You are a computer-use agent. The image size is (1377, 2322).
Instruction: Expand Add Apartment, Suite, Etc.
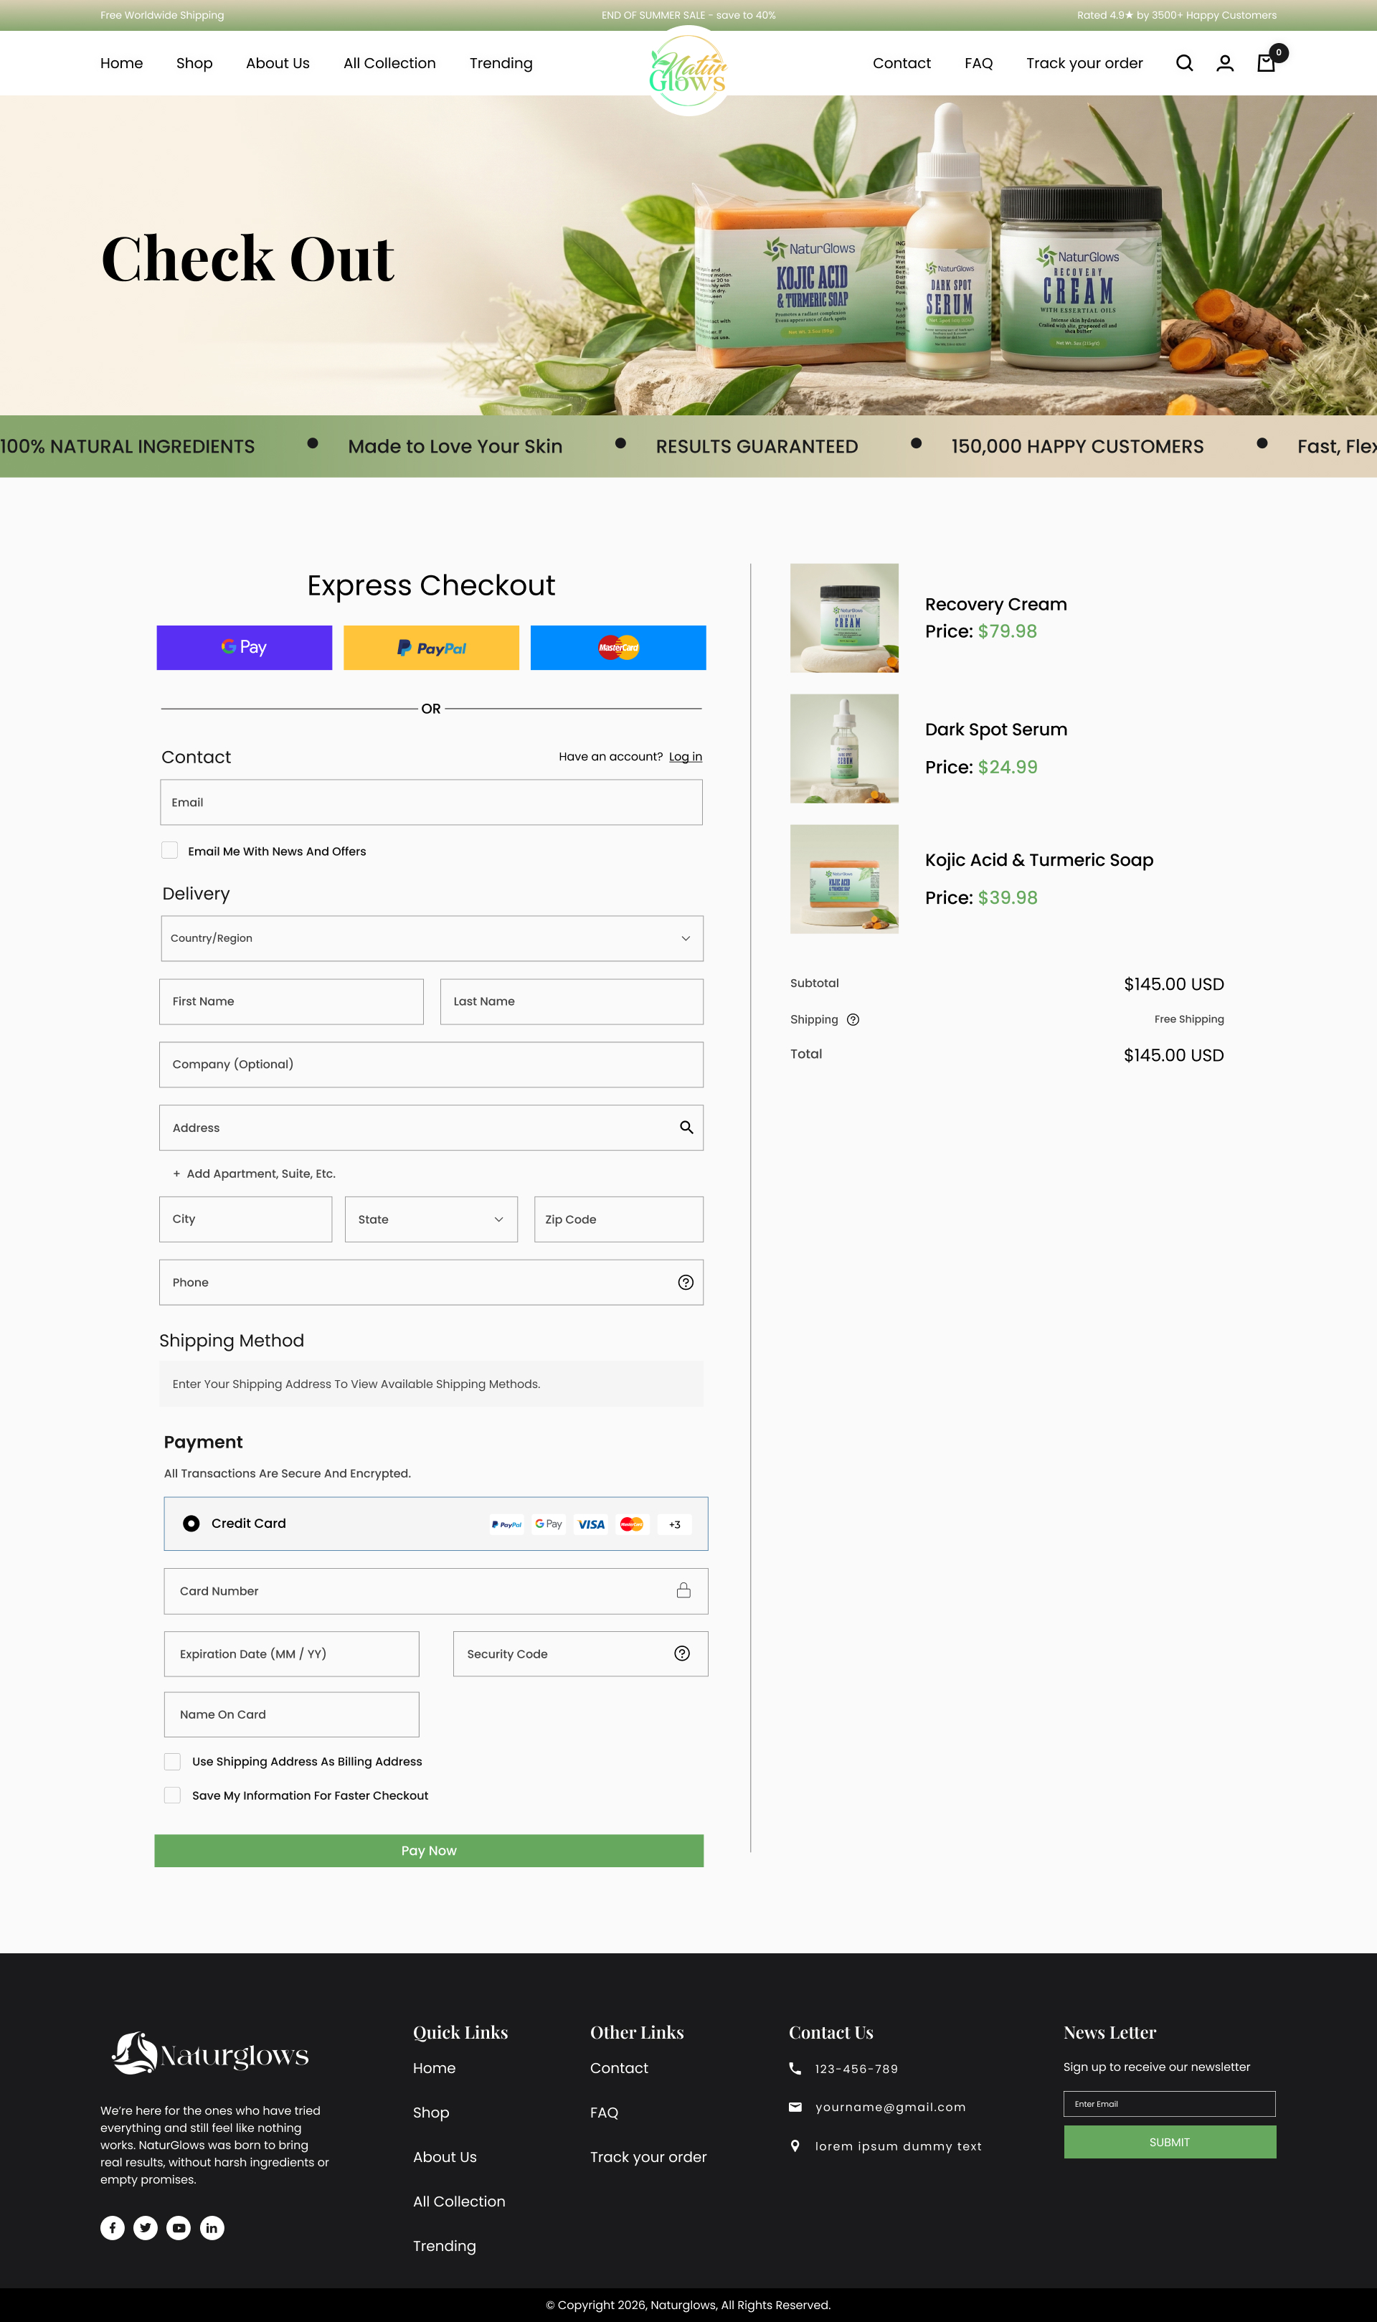[x=255, y=1173]
